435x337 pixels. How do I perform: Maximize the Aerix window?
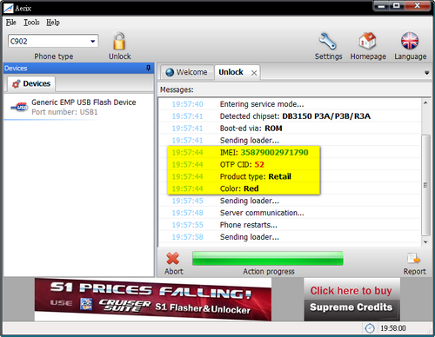(x=397, y=6)
